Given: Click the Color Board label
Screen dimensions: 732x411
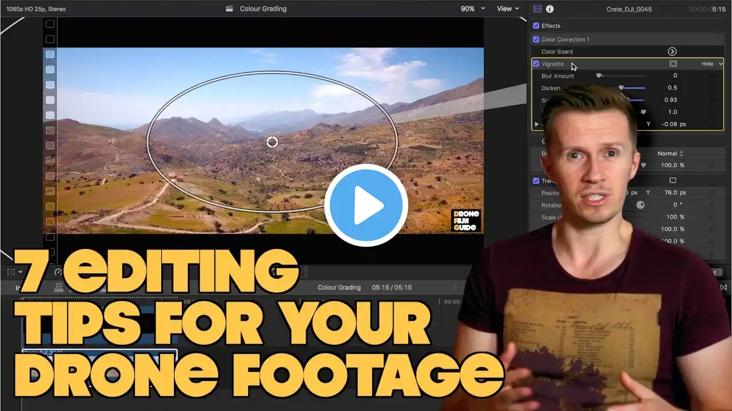Looking at the screenshot, I should coord(557,52).
